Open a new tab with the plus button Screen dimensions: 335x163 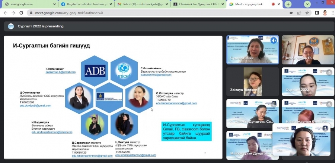[288, 4]
